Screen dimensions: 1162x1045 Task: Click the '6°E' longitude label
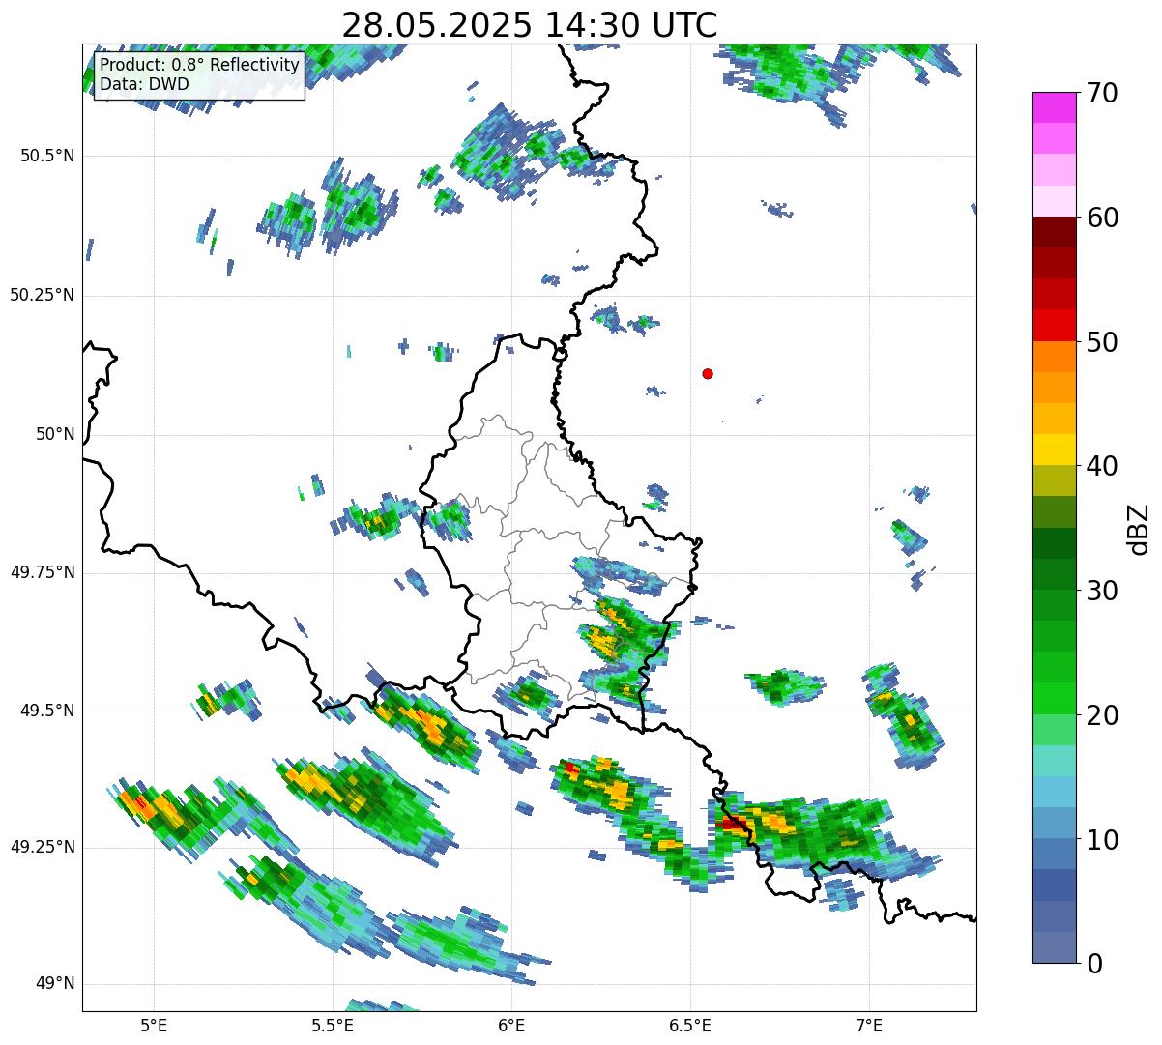511,1026
